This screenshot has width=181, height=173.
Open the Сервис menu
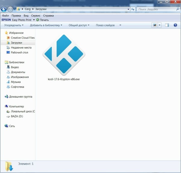click(36, 16)
